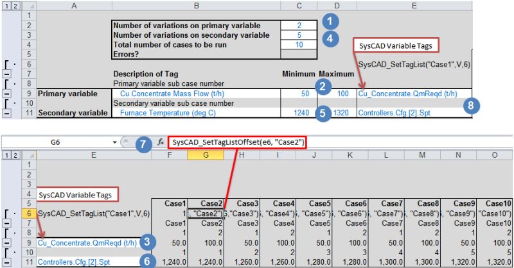Click minimum furnace temperature 1240

click(299, 113)
